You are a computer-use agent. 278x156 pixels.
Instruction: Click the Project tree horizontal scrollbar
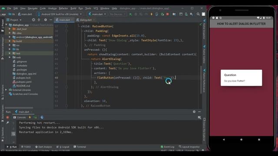[x=19, y=107]
